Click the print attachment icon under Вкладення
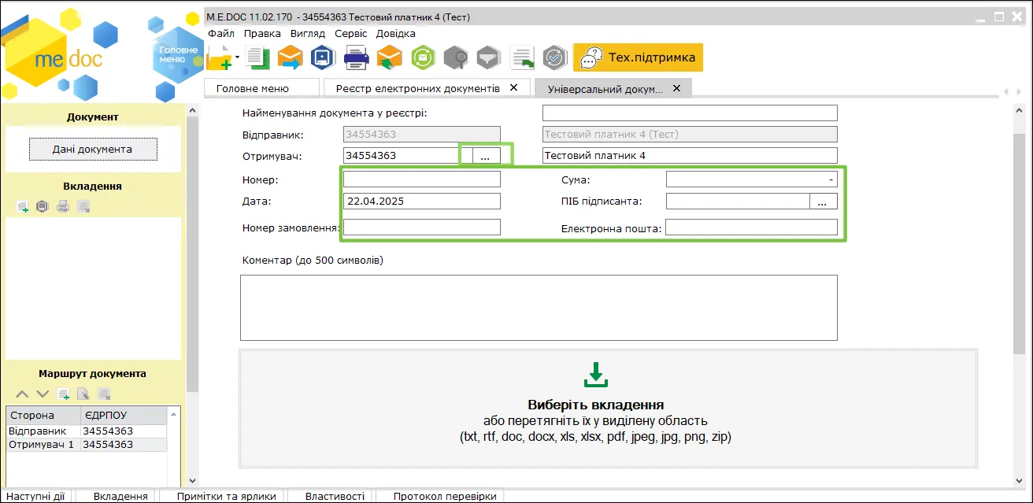 tap(63, 207)
